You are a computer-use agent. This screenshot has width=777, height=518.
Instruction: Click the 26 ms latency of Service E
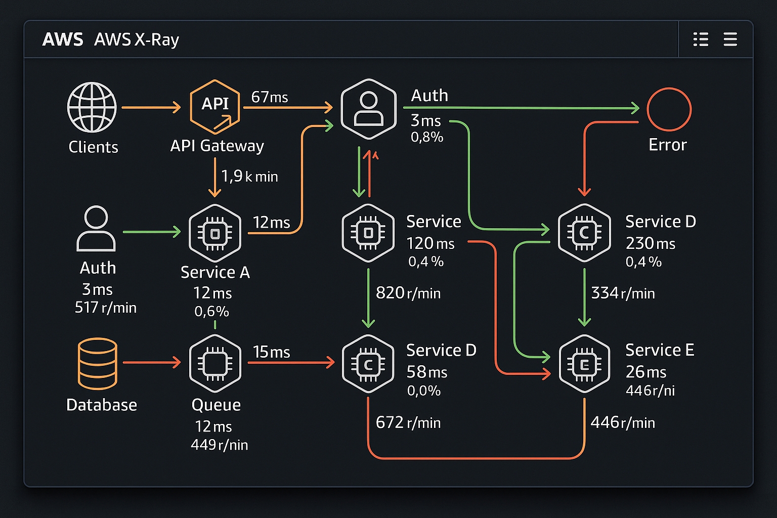point(646,372)
